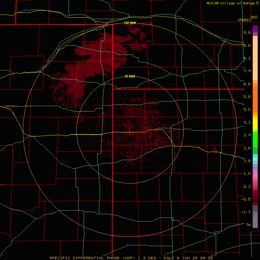Click the 5.8 value on color scale
260x260 pixels.
(247, 97)
